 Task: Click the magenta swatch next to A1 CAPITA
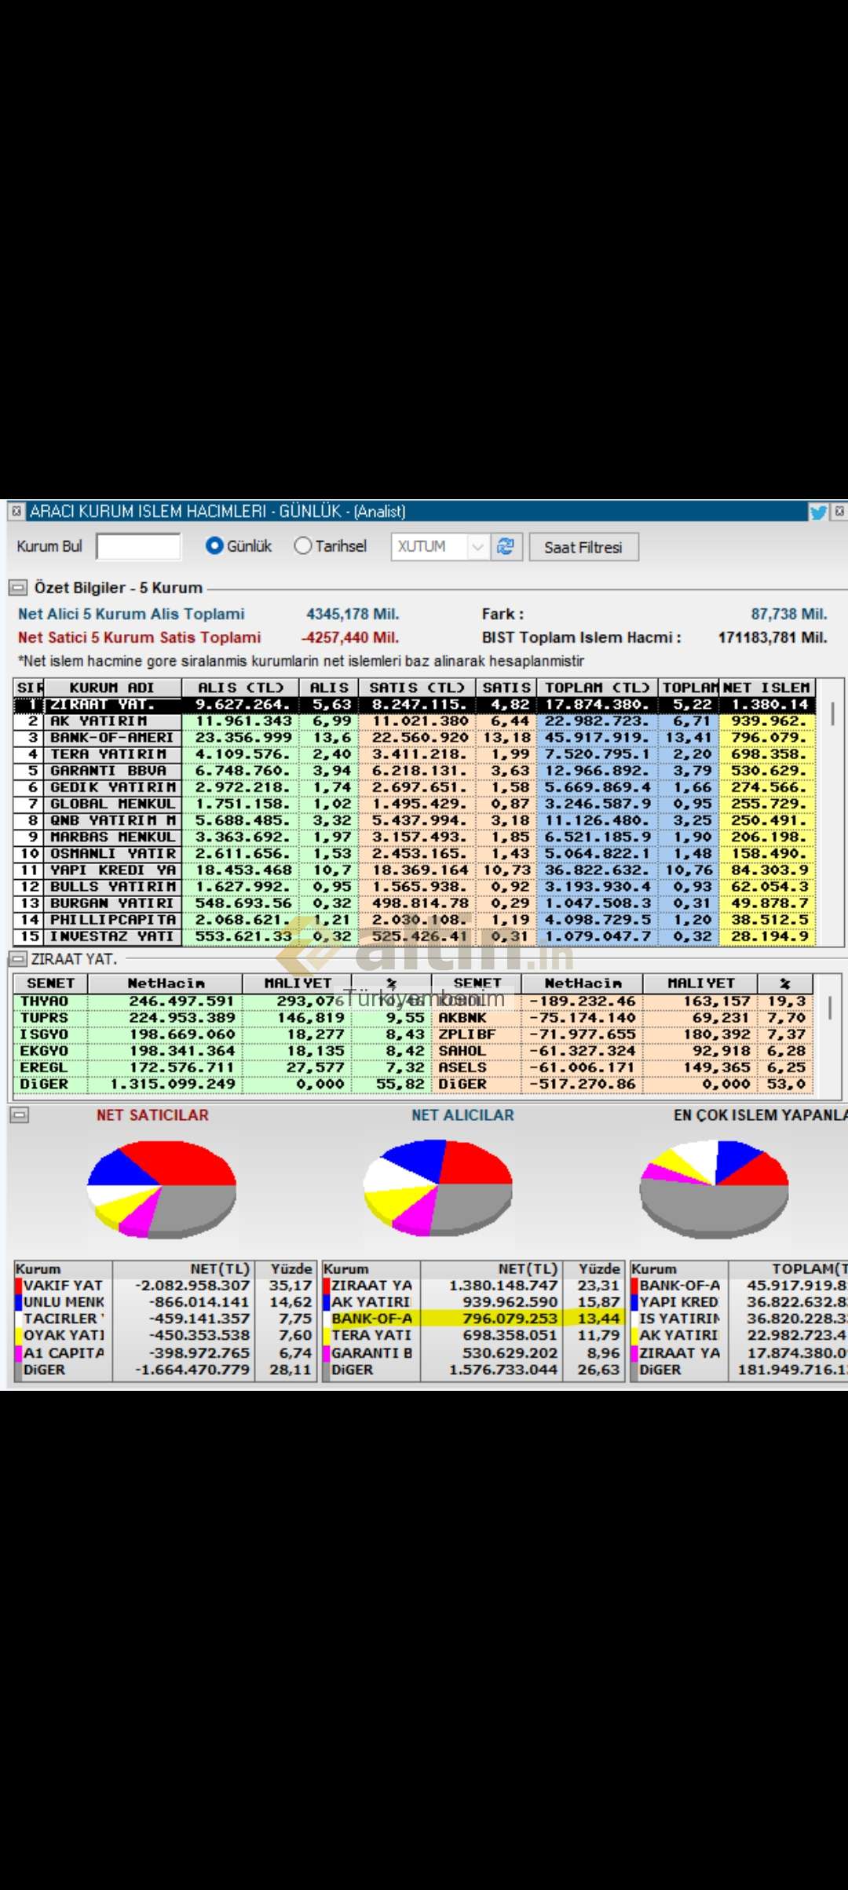(x=18, y=1352)
